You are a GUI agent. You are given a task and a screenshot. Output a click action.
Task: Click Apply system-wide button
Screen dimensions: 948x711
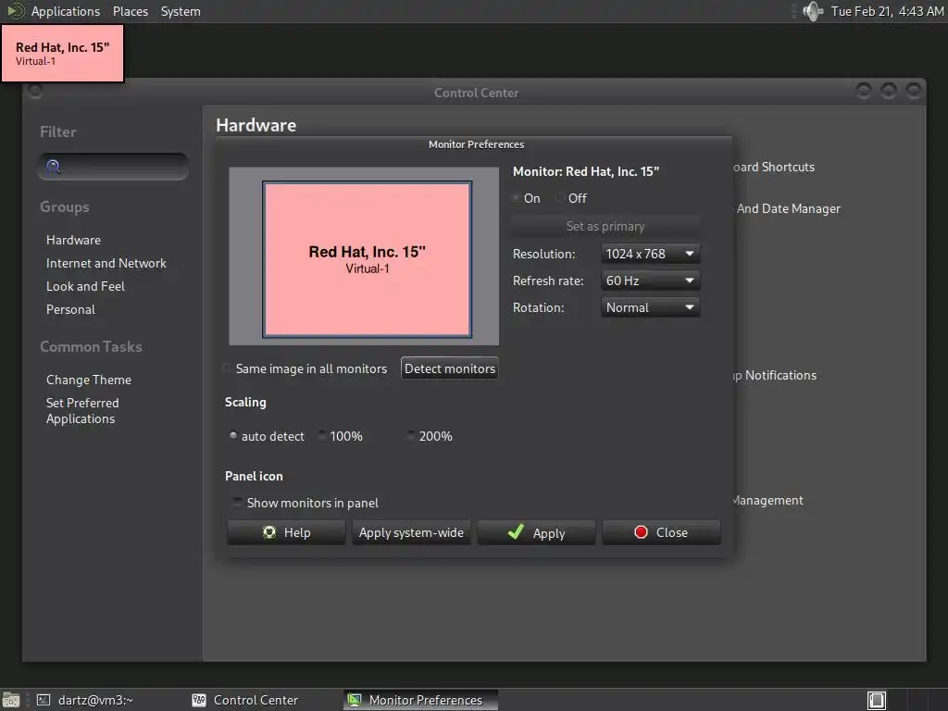pos(411,532)
